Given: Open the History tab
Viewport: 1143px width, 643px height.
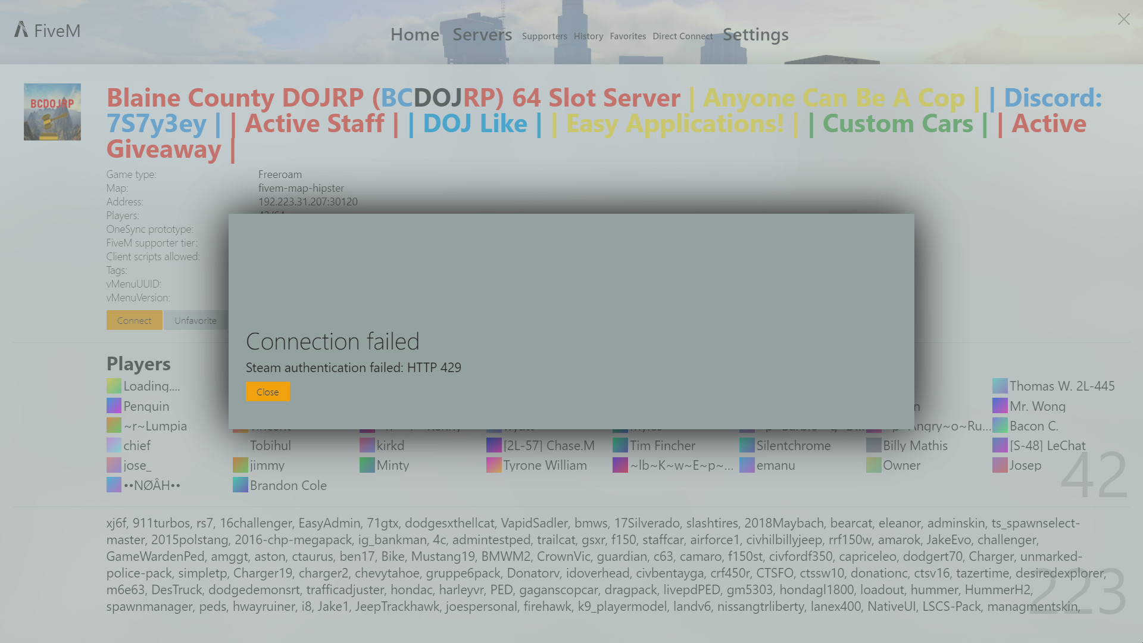Looking at the screenshot, I should [x=589, y=36].
